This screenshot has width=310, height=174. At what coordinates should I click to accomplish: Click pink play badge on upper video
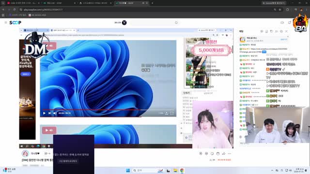[x=49, y=45]
